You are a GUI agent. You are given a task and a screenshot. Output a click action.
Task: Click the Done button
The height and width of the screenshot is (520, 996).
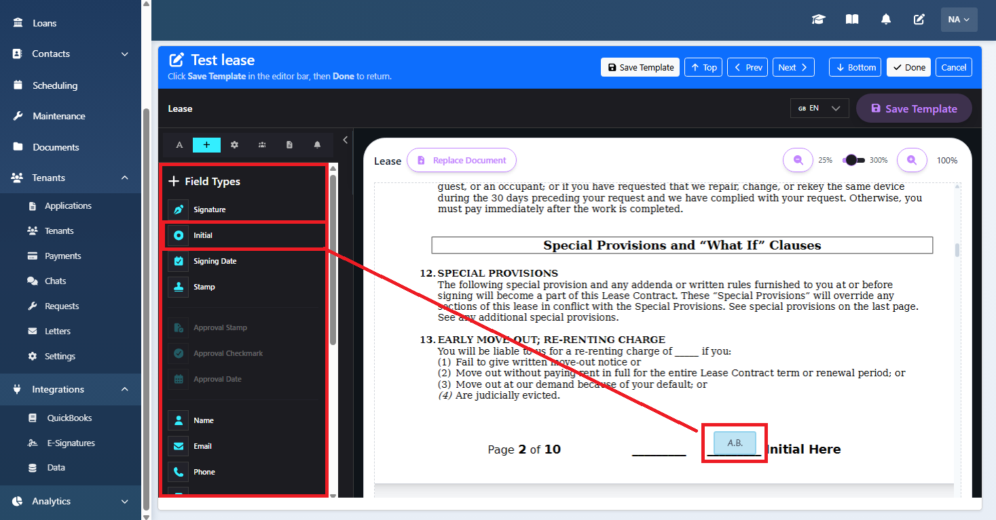pos(908,67)
